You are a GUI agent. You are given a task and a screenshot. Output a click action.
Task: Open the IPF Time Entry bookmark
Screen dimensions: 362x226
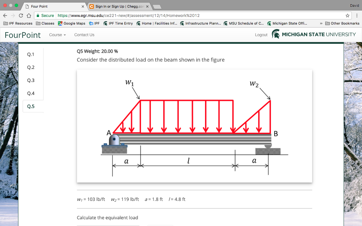[118, 23]
